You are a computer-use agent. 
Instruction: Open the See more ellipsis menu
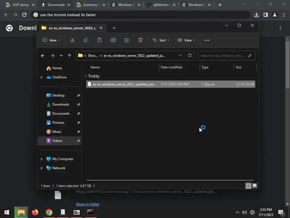tap(207, 40)
